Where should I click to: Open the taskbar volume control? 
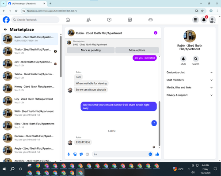[x=193, y=172]
